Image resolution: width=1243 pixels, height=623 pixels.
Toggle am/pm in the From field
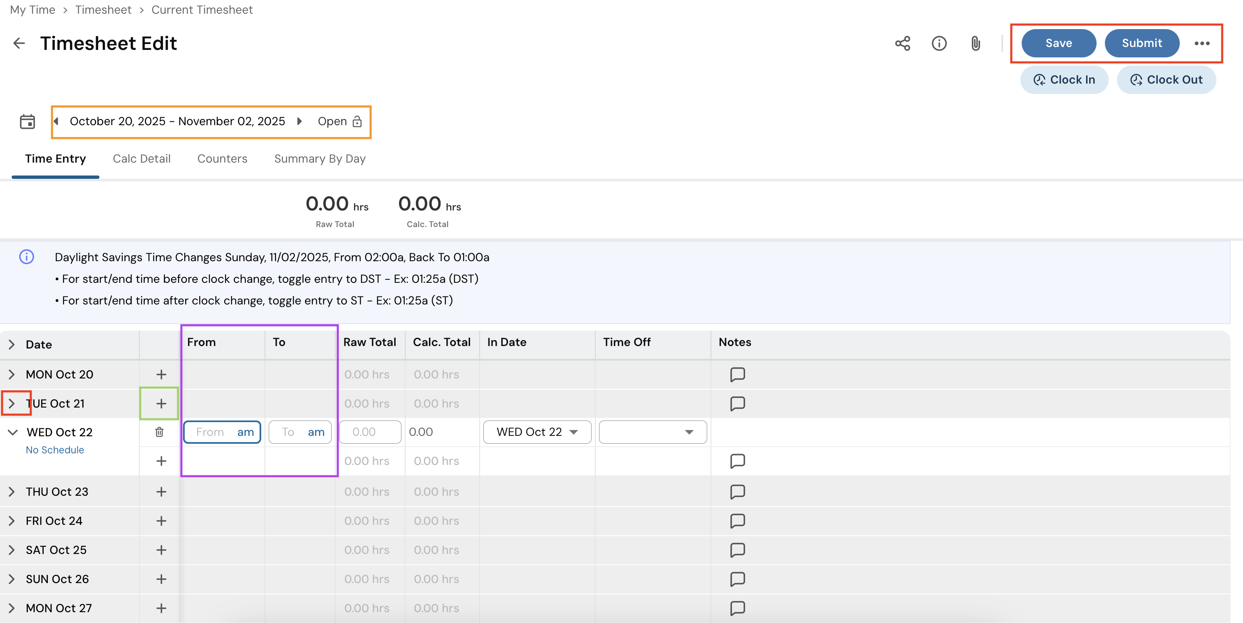[x=245, y=432]
